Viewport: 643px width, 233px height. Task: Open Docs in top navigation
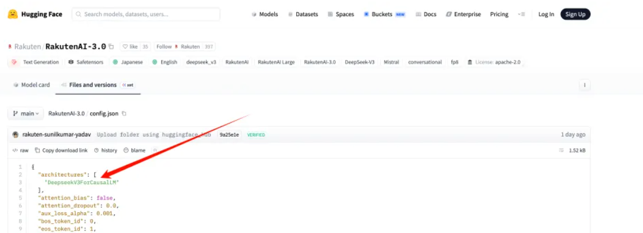pyautogui.click(x=426, y=14)
